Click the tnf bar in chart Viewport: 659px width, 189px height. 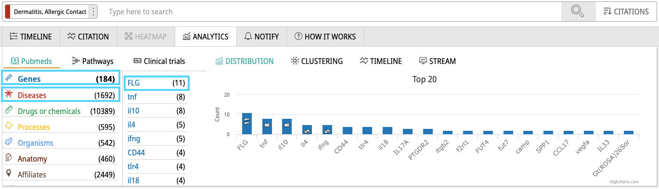coord(267,126)
